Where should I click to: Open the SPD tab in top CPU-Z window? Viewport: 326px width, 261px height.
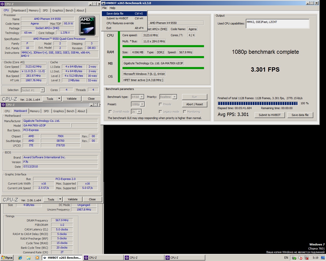[45, 10]
